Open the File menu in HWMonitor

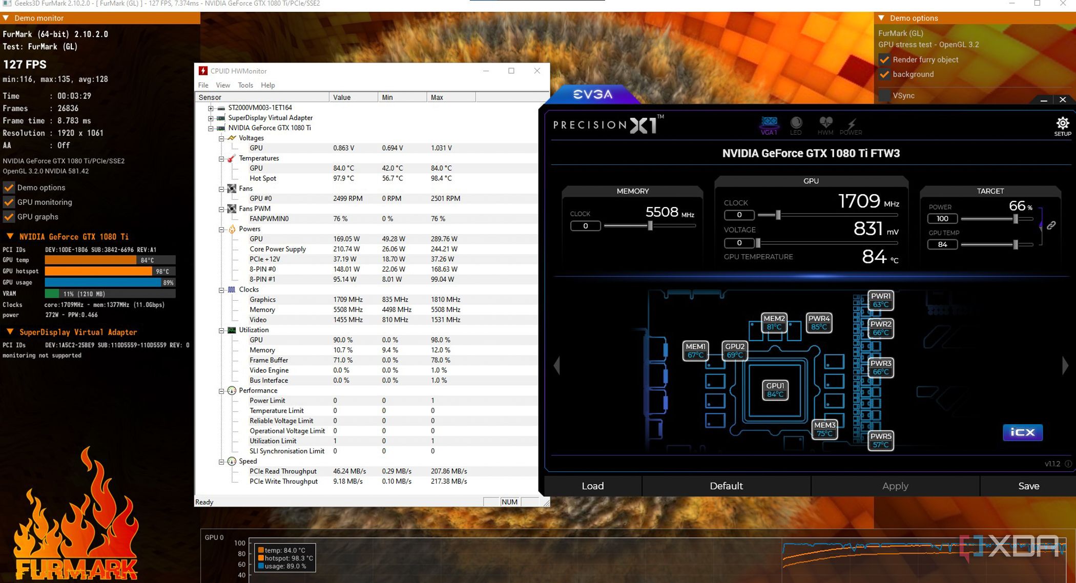click(203, 85)
